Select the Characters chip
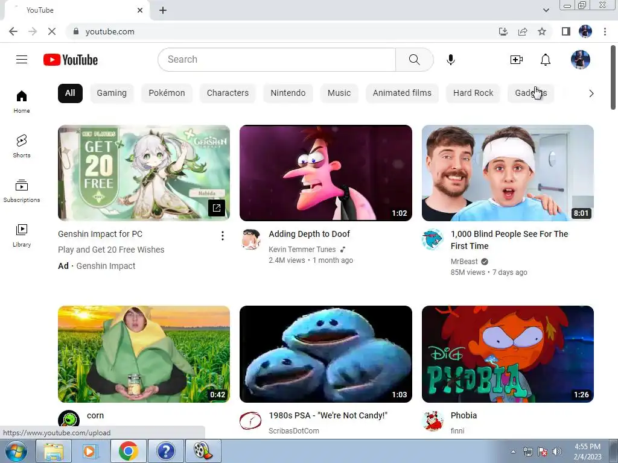618x463 pixels. pyautogui.click(x=228, y=93)
